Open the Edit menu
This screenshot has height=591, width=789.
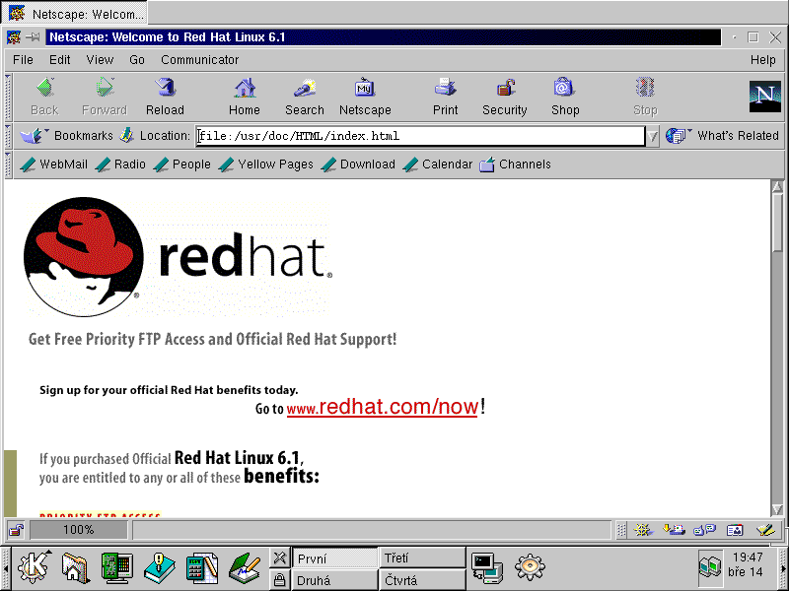click(60, 60)
